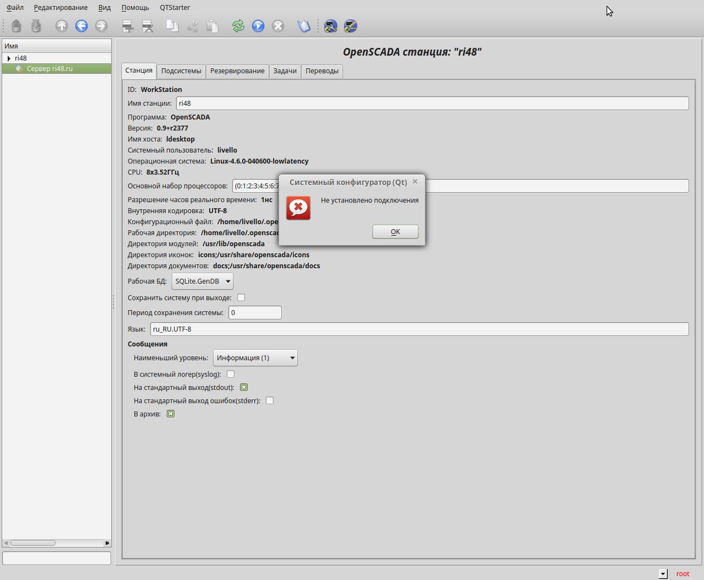
Task: Open the minimum message level dropdown
Action: [255, 357]
